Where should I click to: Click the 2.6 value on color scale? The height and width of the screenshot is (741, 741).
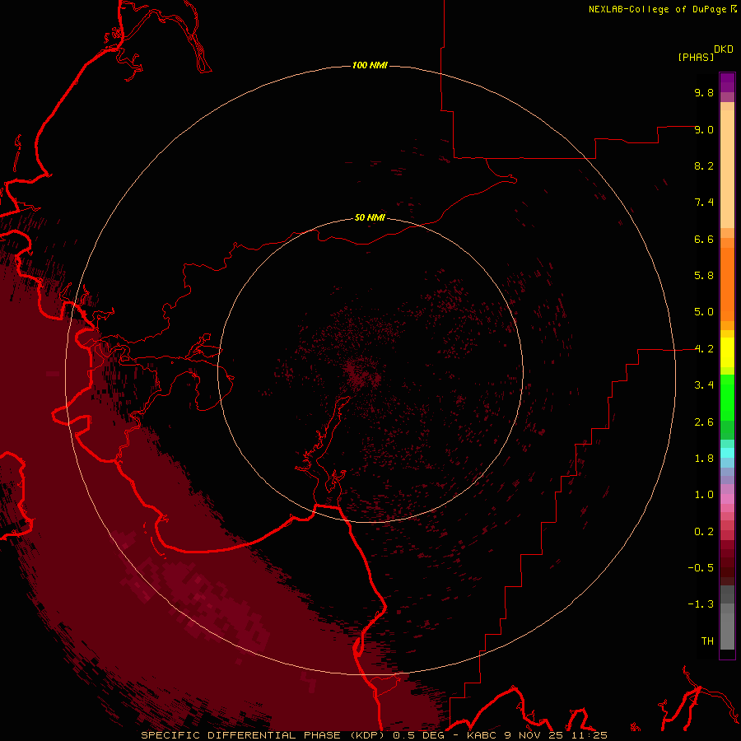point(704,422)
